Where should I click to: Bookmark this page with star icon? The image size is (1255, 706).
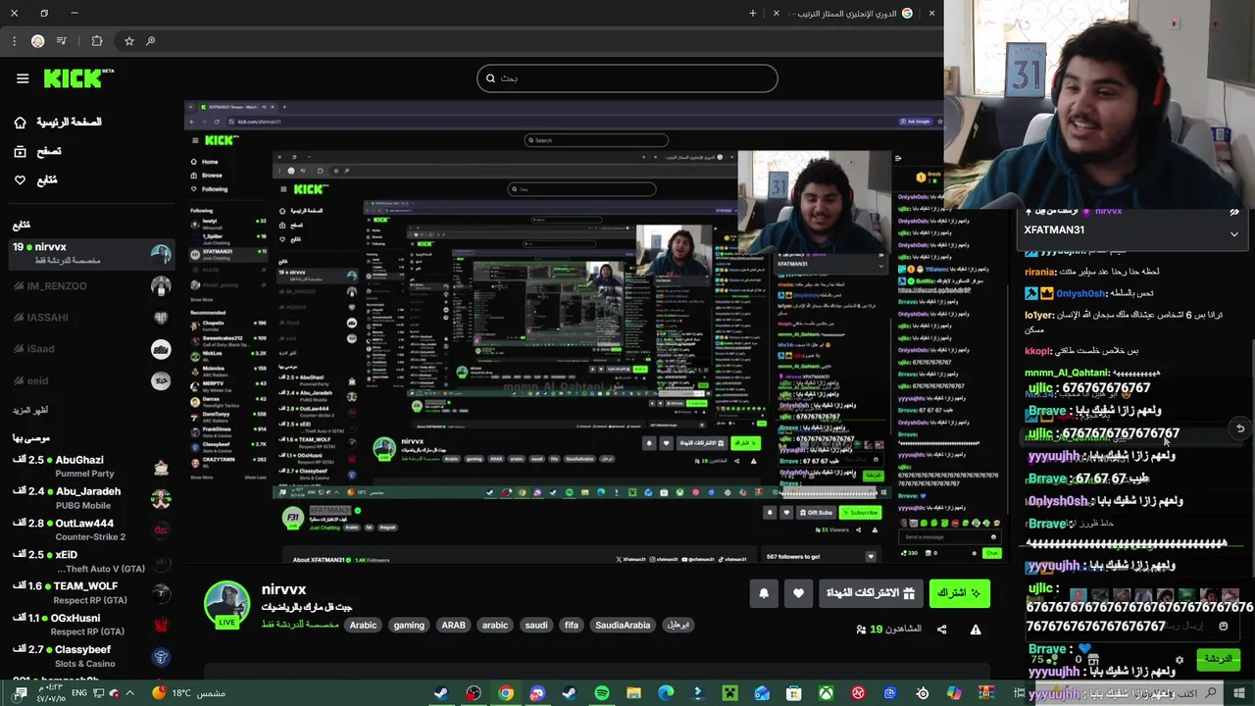click(x=128, y=41)
